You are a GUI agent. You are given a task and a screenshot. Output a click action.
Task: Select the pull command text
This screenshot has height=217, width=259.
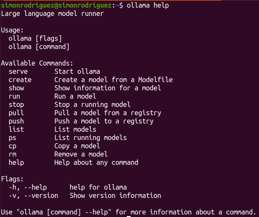point(16,113)
